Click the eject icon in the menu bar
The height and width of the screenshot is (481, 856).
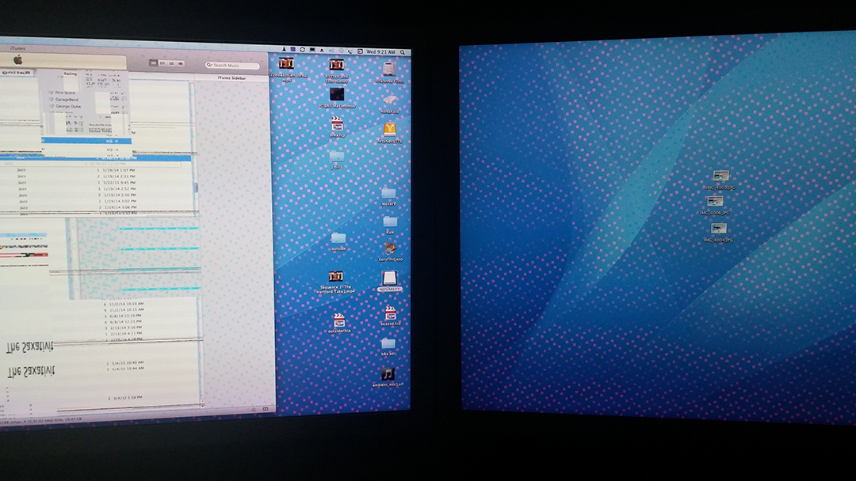322,50
